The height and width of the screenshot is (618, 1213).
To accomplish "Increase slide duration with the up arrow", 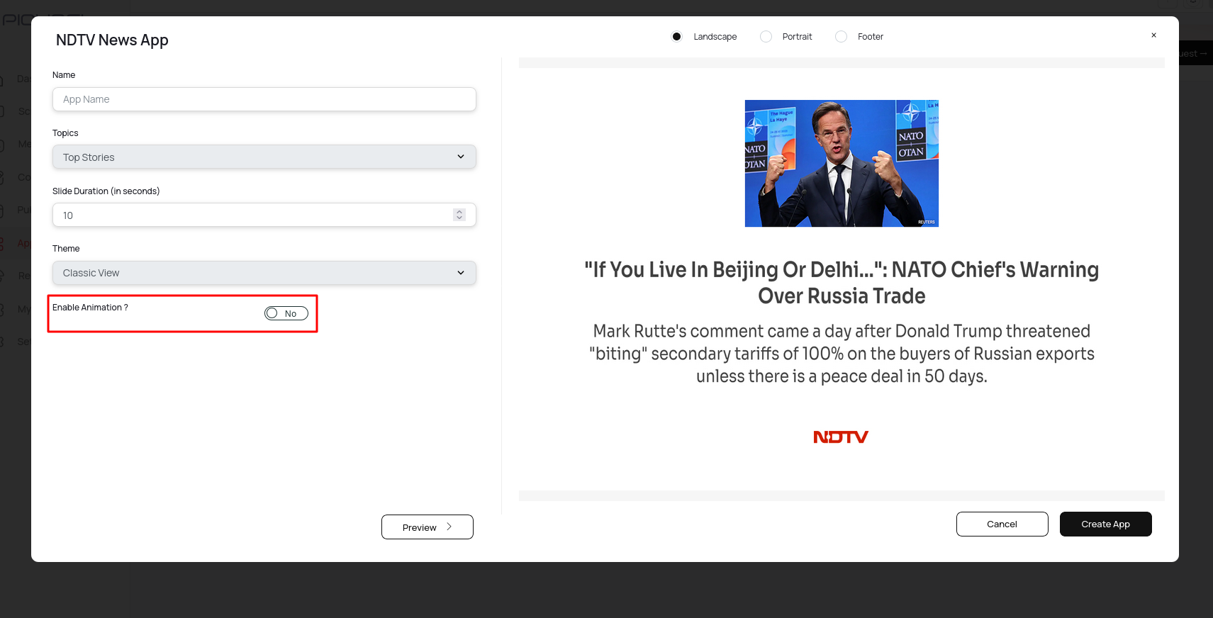I will coord(459,212).
